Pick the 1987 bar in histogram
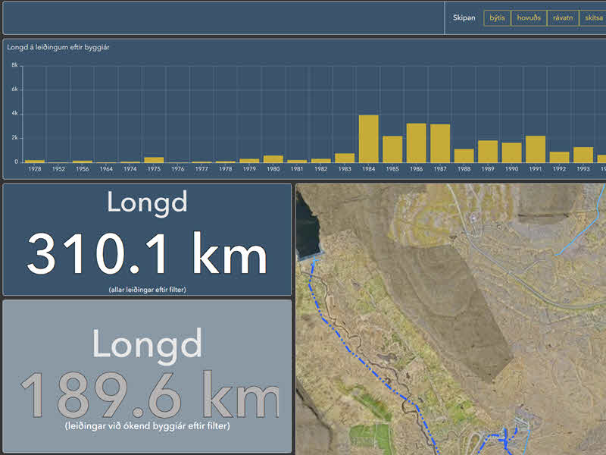Image resolution: width=606 pixels, height=455 pixels. pos(440,143)
